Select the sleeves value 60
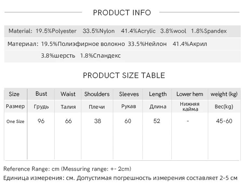Image resolution: width=244 pixels, height=190 pixels. 128,121
